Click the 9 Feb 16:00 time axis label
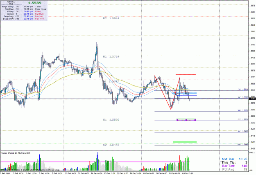 [44, 173]
